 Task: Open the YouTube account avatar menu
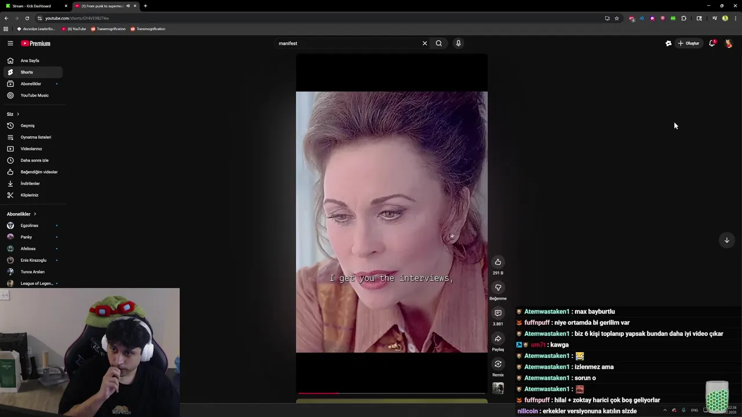point(729,43)
